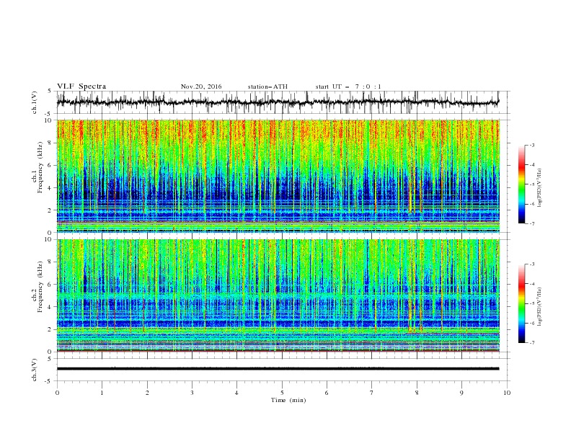The image size is (571, 441).
Task: Click time axis tick label "1"
Action: coord(102,393)
